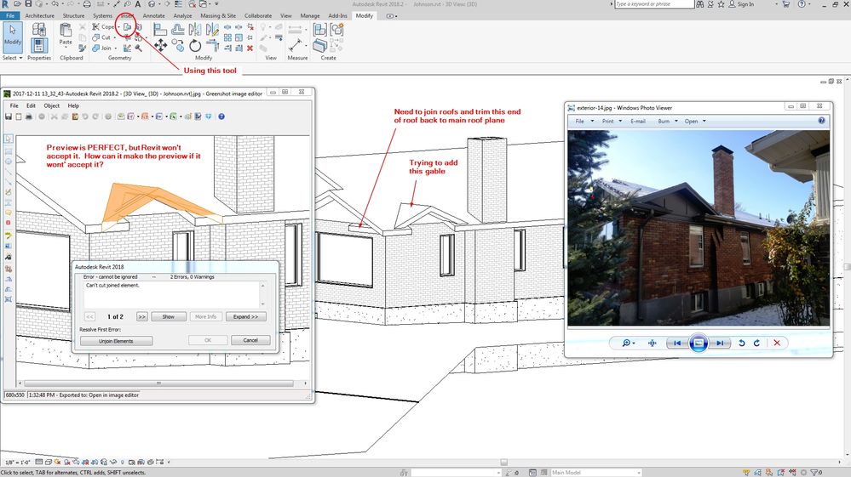This screenshot has height=477, width=851.
Task: Switch to the Architecture ribbon tab
Action: 39,15
